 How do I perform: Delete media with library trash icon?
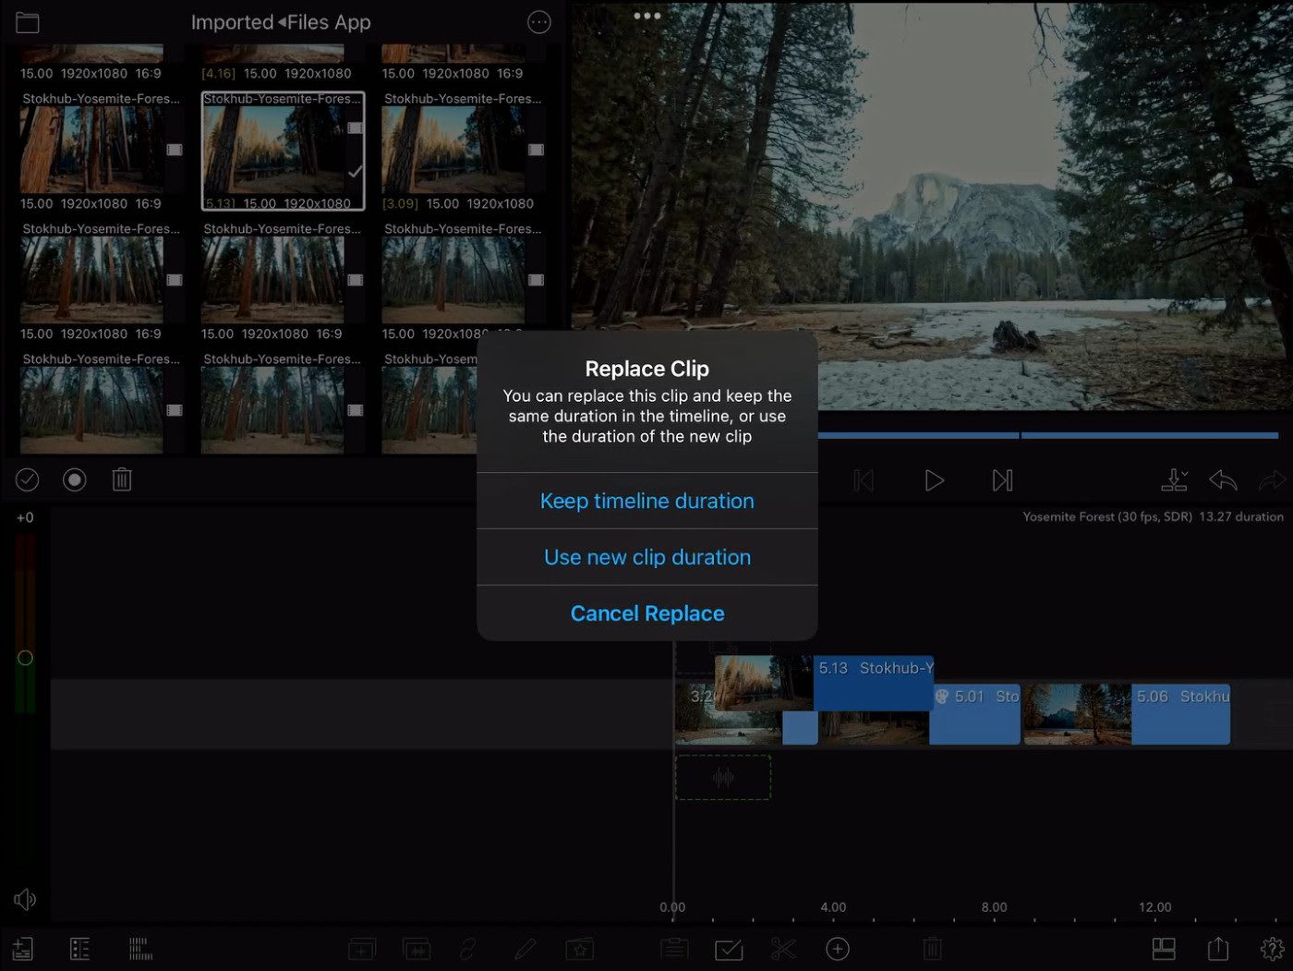click(122, 479)
